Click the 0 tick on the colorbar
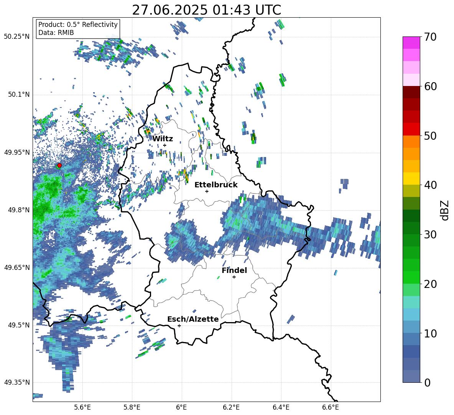Screen dimensions: 454x415 tap(427, 382)
